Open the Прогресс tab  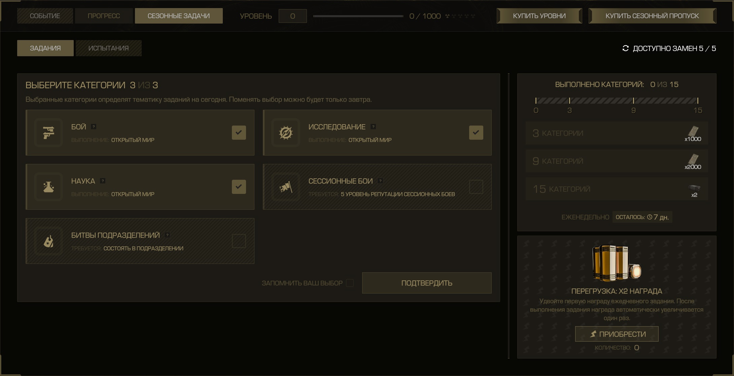(x=104, y=16)
